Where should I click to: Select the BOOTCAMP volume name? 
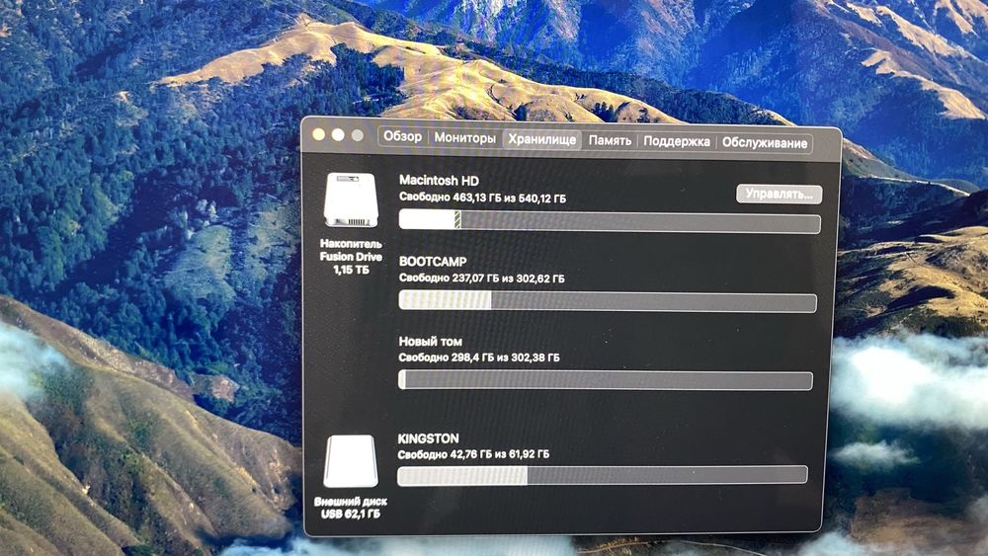tap(433, 261)
